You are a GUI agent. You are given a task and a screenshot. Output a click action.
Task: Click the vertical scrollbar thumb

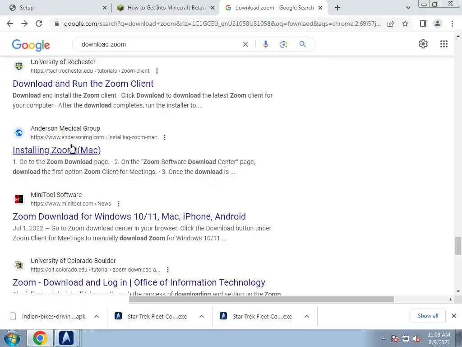(x=458, y=245)
